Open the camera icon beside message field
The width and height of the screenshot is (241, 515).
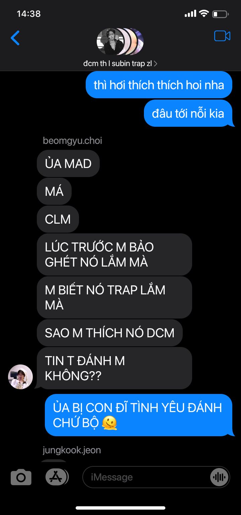pyautogui.click(x=21, y=477)
